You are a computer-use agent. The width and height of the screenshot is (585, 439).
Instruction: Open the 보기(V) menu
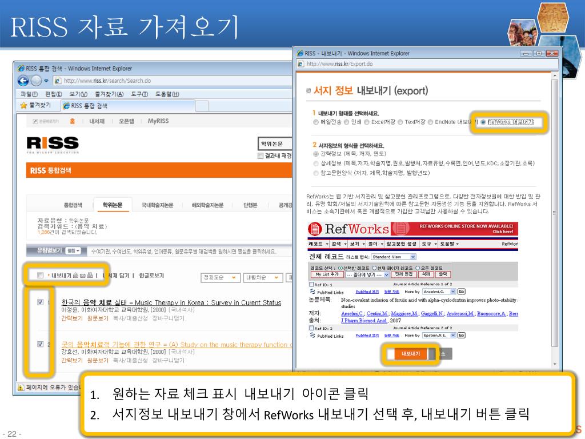(78, 94)
